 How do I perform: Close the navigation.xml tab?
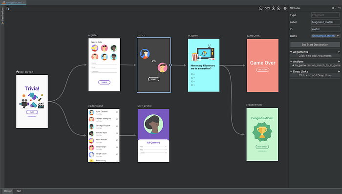24,2
